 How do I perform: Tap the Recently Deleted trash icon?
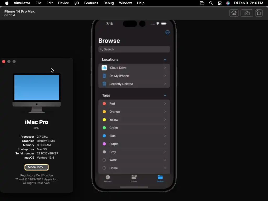[x=104, y=84]
